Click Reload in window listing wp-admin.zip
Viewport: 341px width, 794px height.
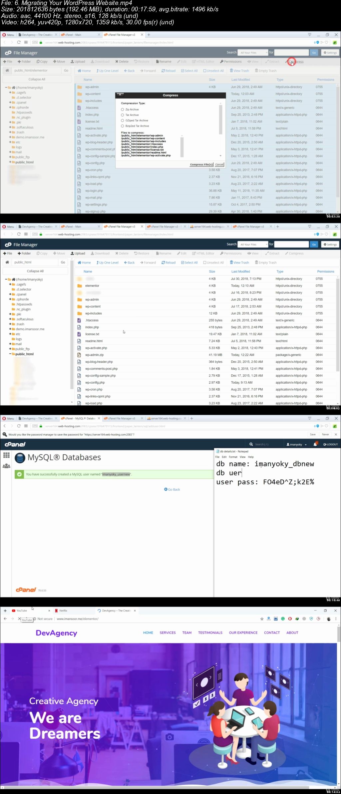pos(169,263)
